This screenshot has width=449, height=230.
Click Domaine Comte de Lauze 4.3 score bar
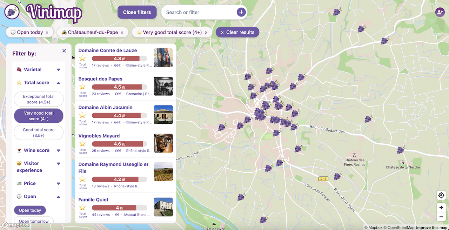pyautogui.click(x=119, y=59)
